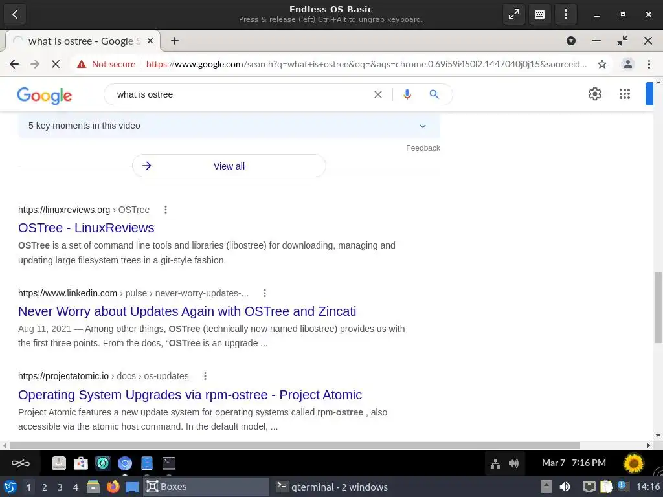Viewport: 663px width, 497px height.
Task: Close the 'what is ostree' browser tab
Action: (150, 41)
